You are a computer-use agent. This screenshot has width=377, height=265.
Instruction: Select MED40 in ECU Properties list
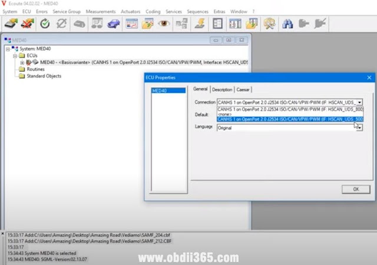(x=168, y=91)
